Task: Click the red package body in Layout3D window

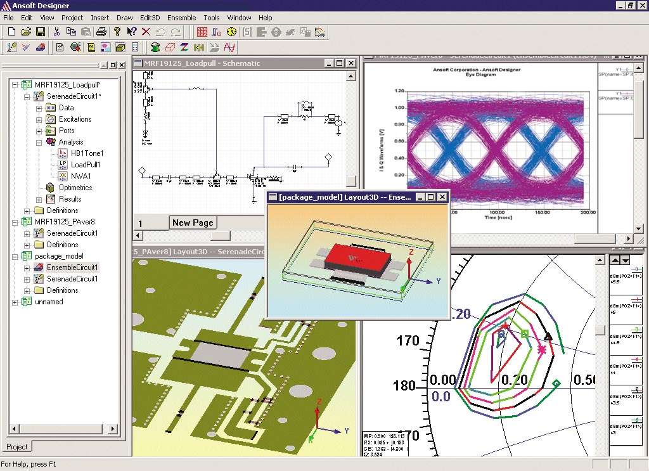Action: (357, 259)
